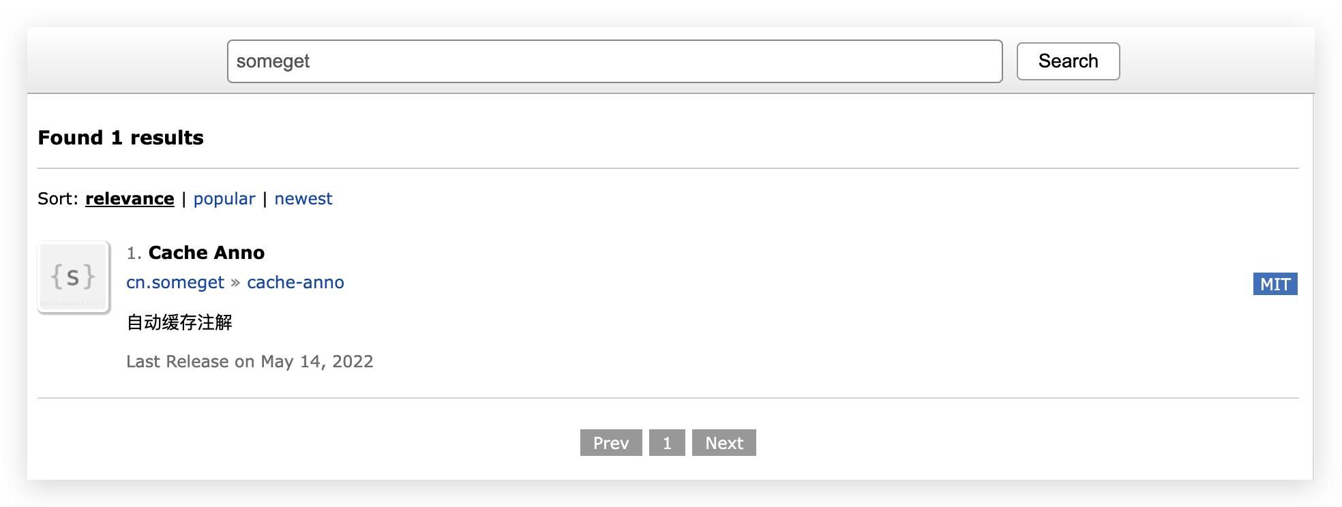Click the "Sort:" label

click(58, 199)
